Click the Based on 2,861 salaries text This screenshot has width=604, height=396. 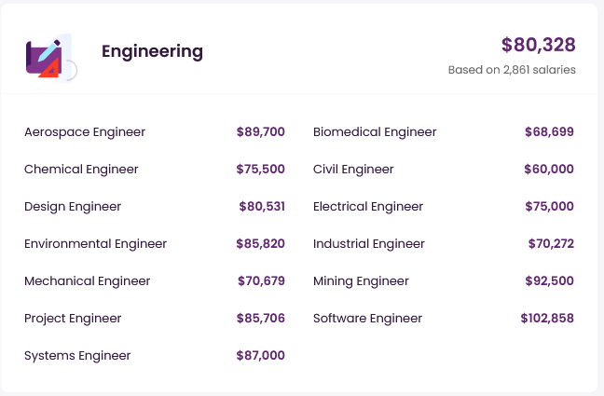(x=512, y=70)
